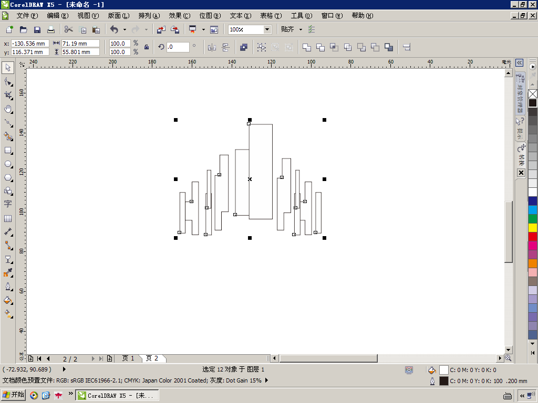Pick the green palette swatch

point(533,219)
